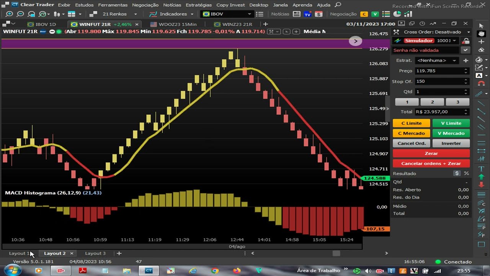Open the Estudos menu
The height and width of the screenshot is (276, 490).
84,5
